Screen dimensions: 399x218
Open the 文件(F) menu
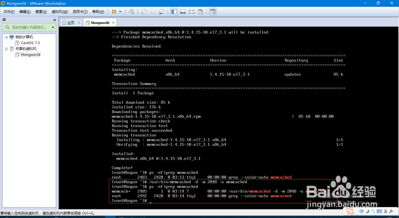tap(9, 12)
